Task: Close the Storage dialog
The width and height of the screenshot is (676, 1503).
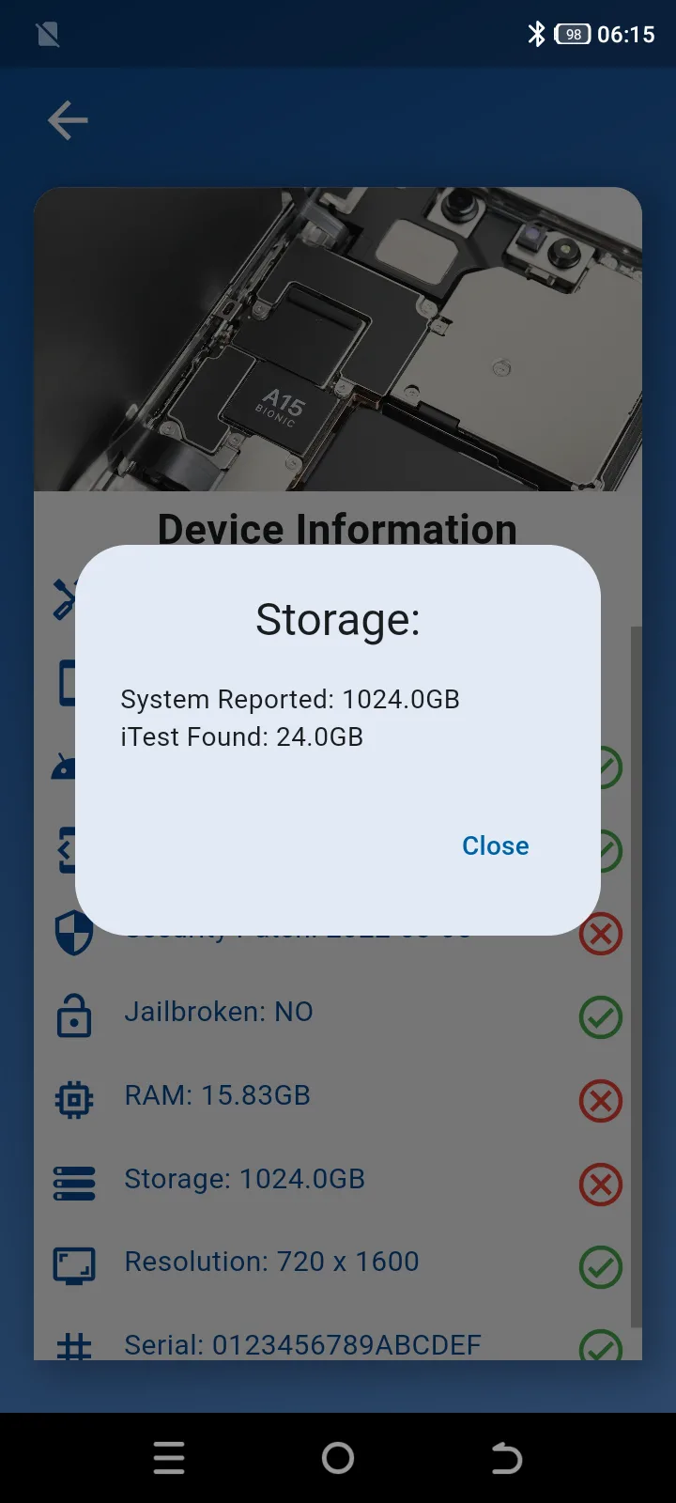Action: tap(495, 845)
